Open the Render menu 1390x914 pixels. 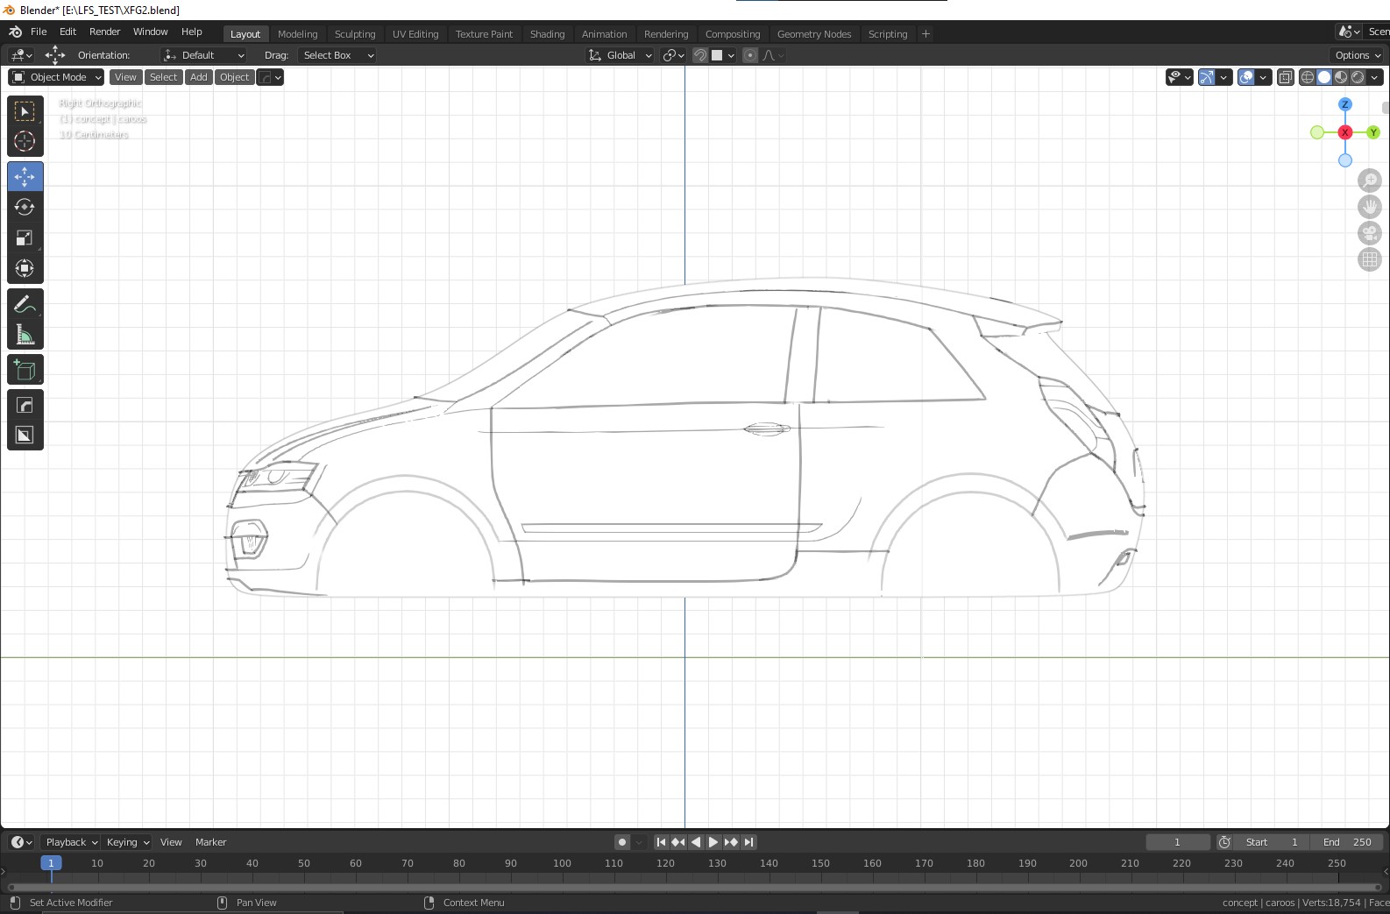(x=104, y=32)
